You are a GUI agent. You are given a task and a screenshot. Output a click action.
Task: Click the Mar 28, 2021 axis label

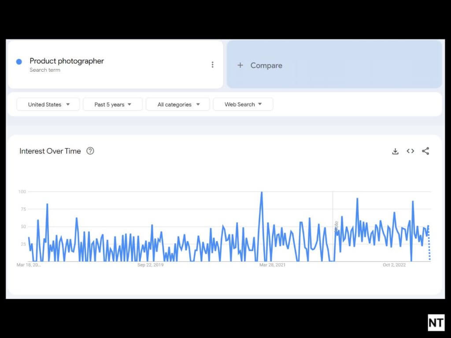(272, 265)
